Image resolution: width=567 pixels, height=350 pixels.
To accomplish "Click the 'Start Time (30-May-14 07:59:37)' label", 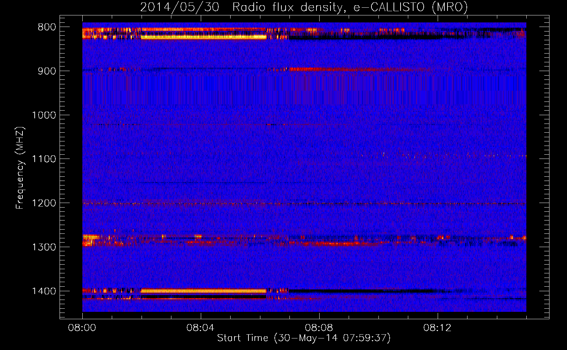I will [304, 338].
